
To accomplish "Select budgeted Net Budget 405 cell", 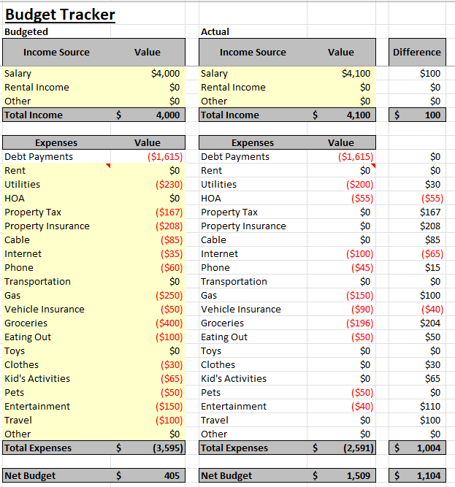I will pos(148,475).
